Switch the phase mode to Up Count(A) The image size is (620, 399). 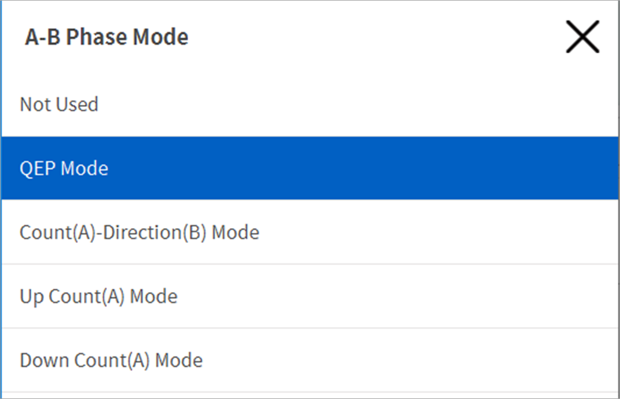pyautogui.click(x=98, y=296)
